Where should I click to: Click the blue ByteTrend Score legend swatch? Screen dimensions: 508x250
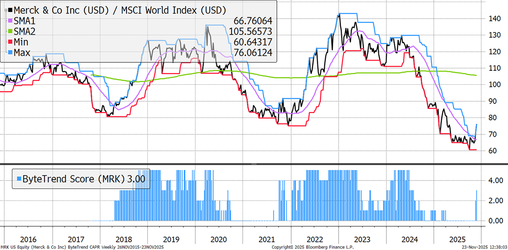tap(17, 179)
